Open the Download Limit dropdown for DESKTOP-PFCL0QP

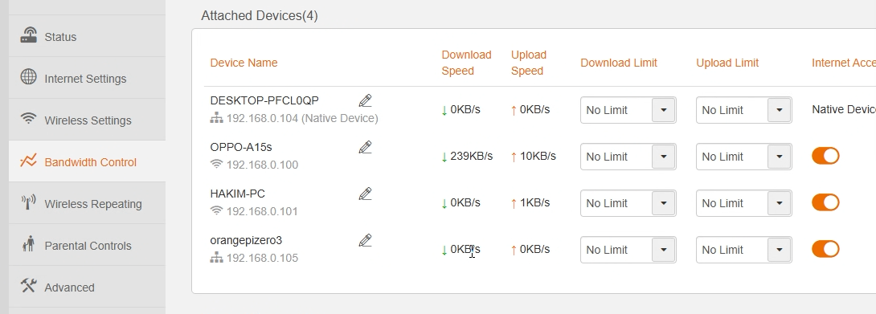628,110
